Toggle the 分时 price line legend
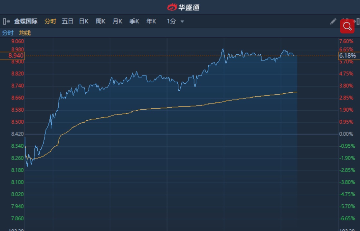Screen dimensions: 360x231 (8, 33)
